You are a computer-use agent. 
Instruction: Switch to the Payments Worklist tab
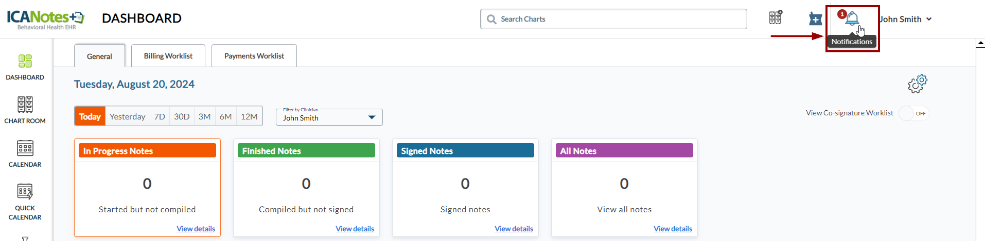254,56
